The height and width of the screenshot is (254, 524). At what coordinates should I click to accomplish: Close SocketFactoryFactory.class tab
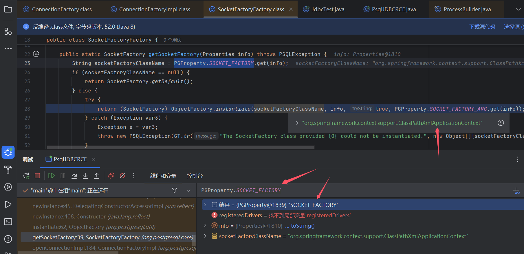click(x=291, y=9)
